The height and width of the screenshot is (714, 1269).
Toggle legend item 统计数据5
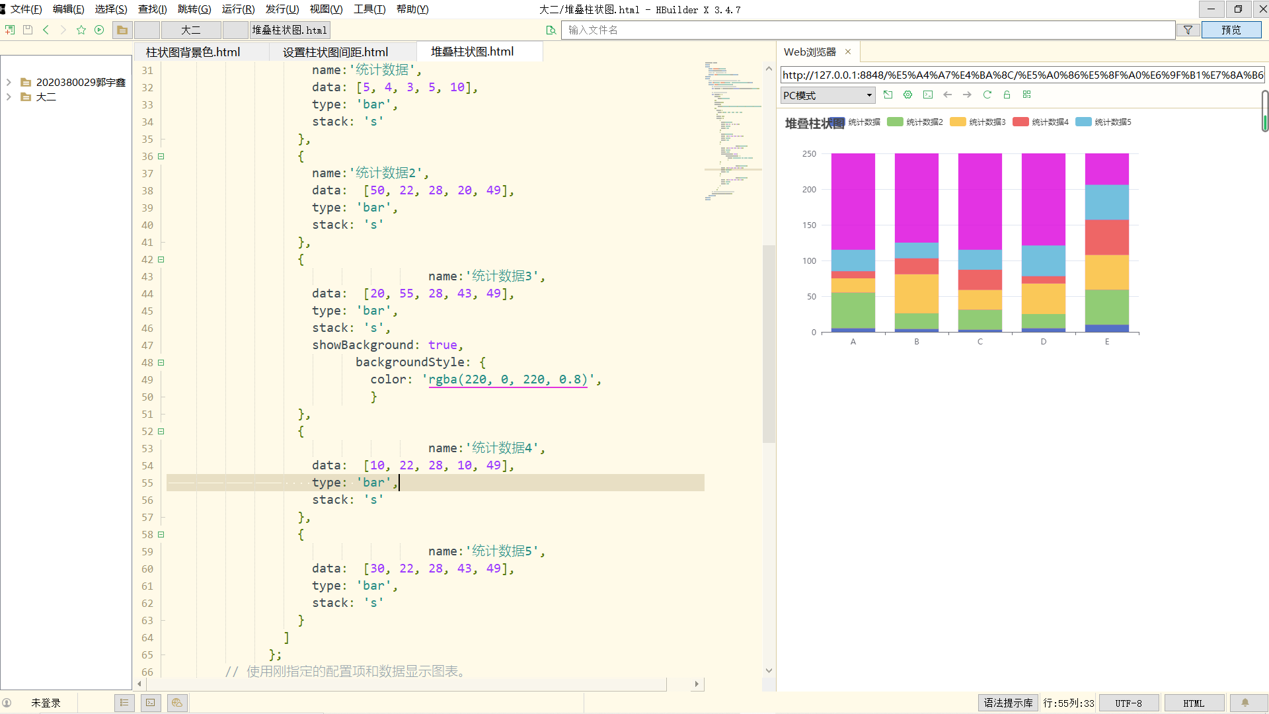pyautogui.click(x=1104, y=122)
